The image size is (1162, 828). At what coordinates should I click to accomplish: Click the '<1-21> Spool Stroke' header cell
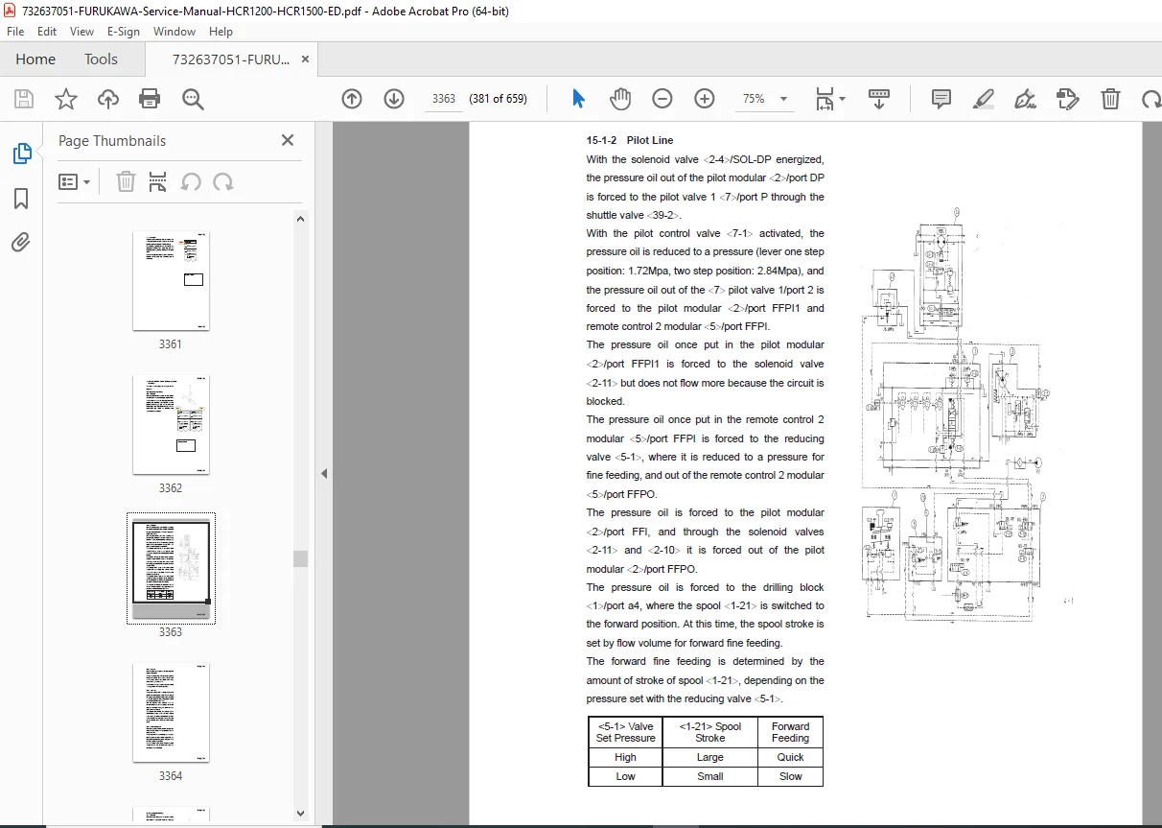click(x=709, y=732)
